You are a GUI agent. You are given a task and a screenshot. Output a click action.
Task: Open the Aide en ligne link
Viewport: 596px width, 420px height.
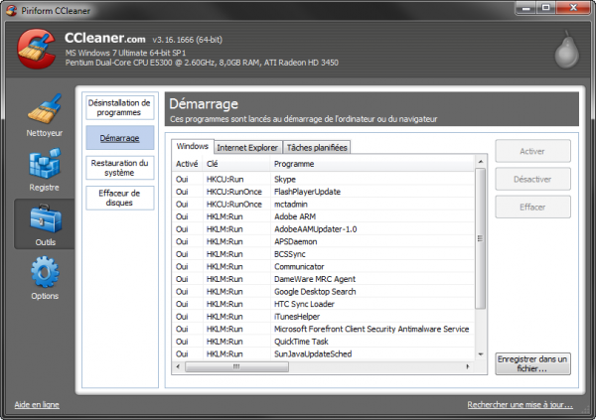click(x=37, y=405)
